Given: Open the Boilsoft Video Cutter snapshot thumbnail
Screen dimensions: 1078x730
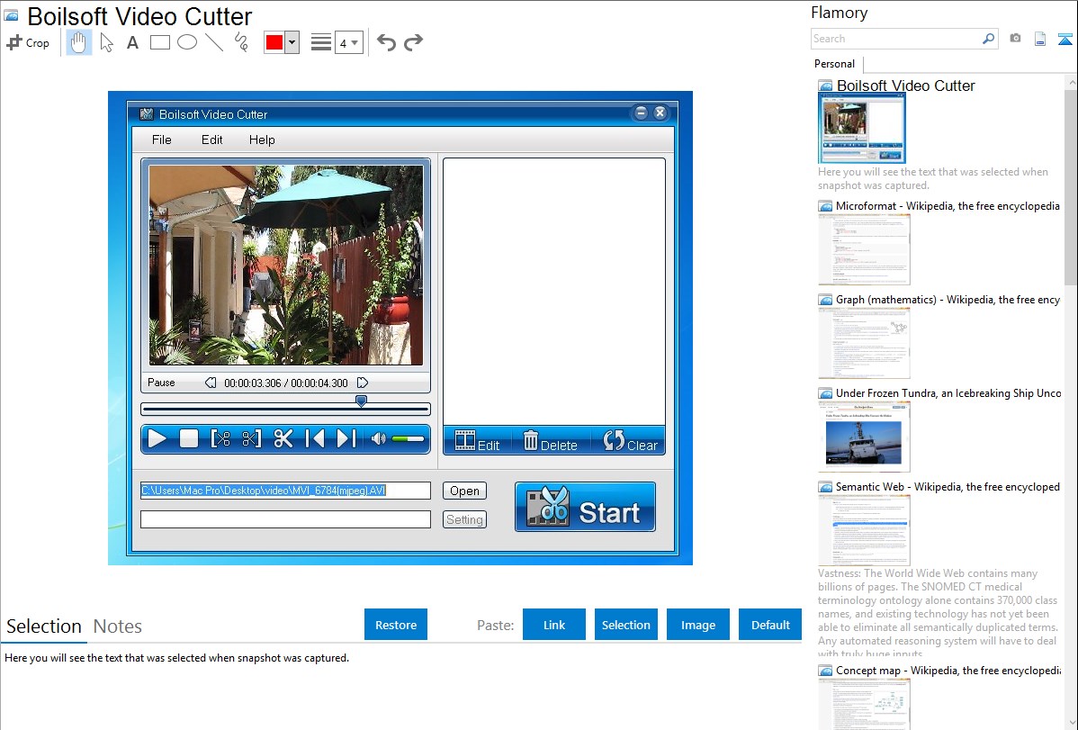Looking at the screenshot, I should coord(862,129).
